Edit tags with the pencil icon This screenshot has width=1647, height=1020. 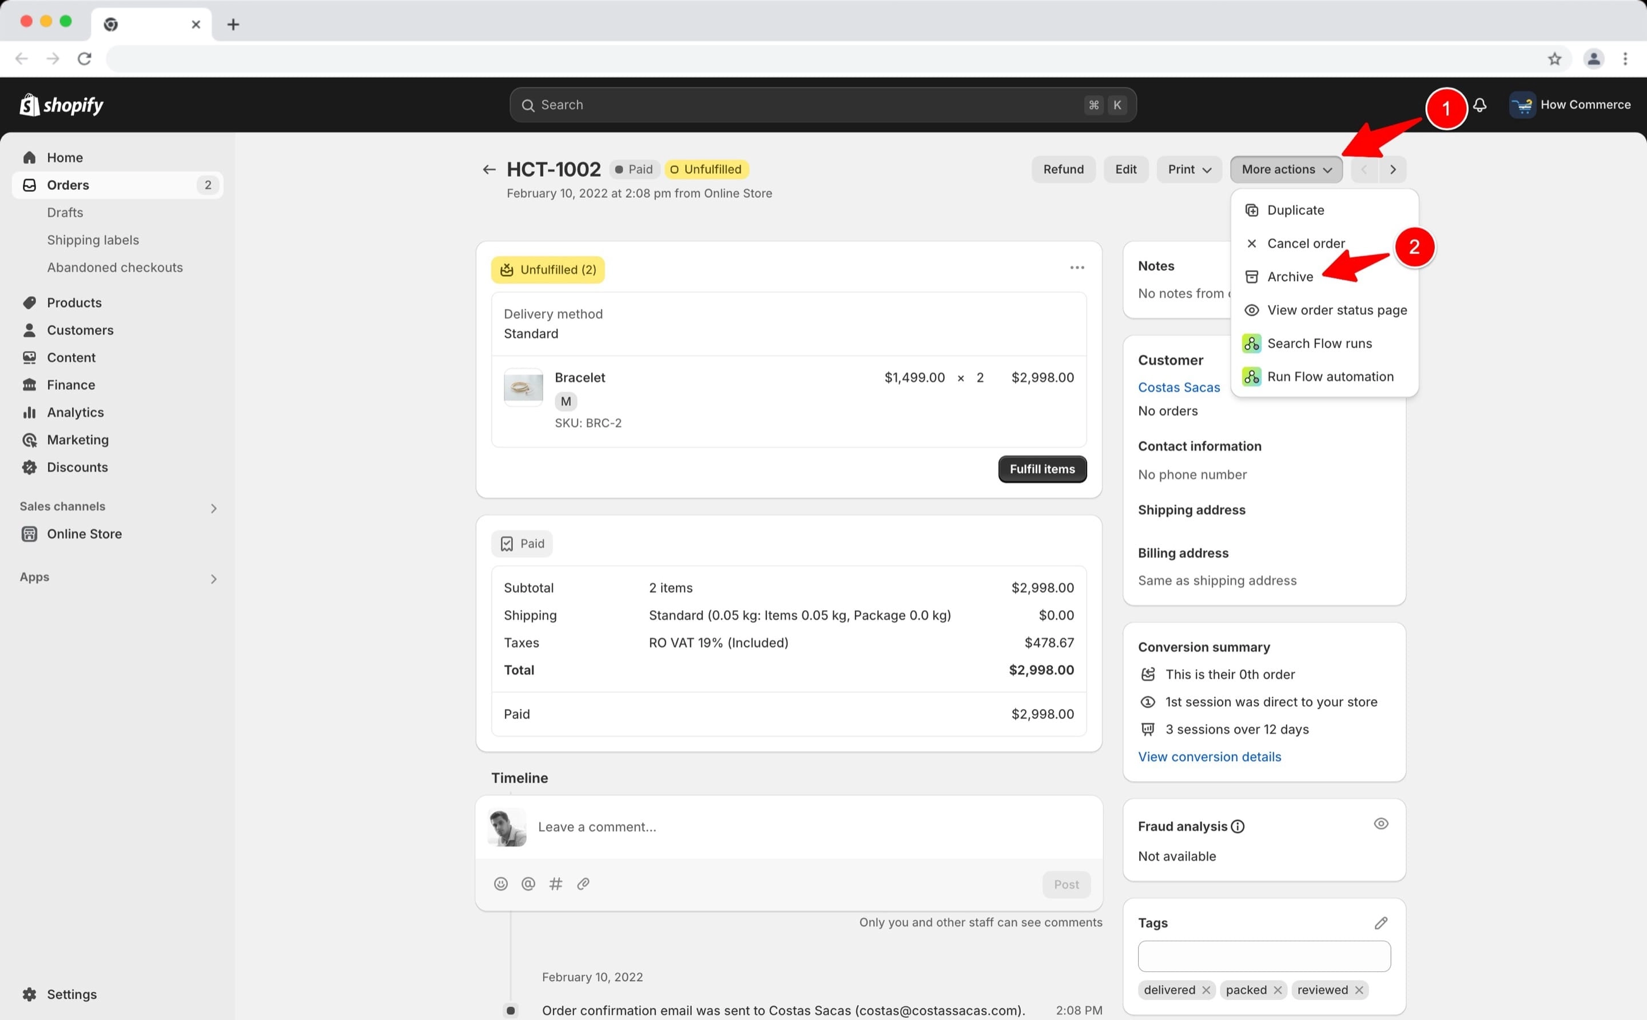pyautogui.click(x=1381, y=923)
